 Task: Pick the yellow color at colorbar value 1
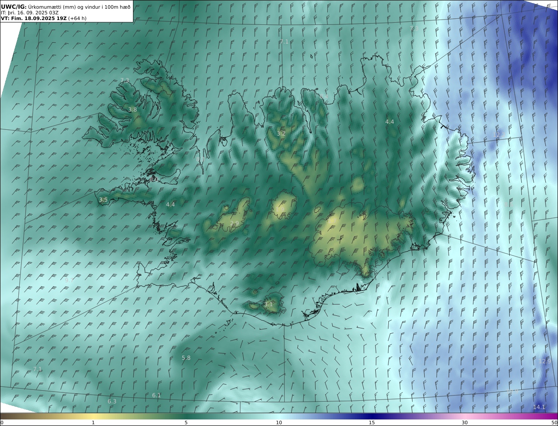point(93,416)
